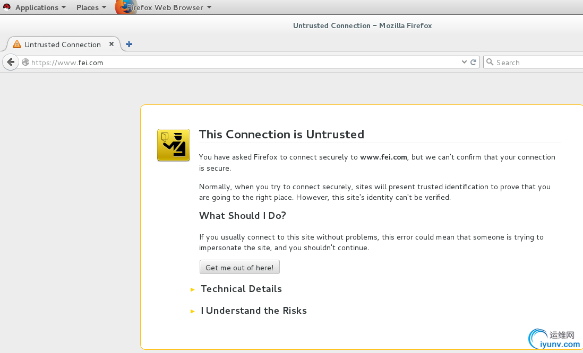Click the "This Connection is Untrusted" heading
This screenshot has height=353, width=583.
(x=281, y=135)
